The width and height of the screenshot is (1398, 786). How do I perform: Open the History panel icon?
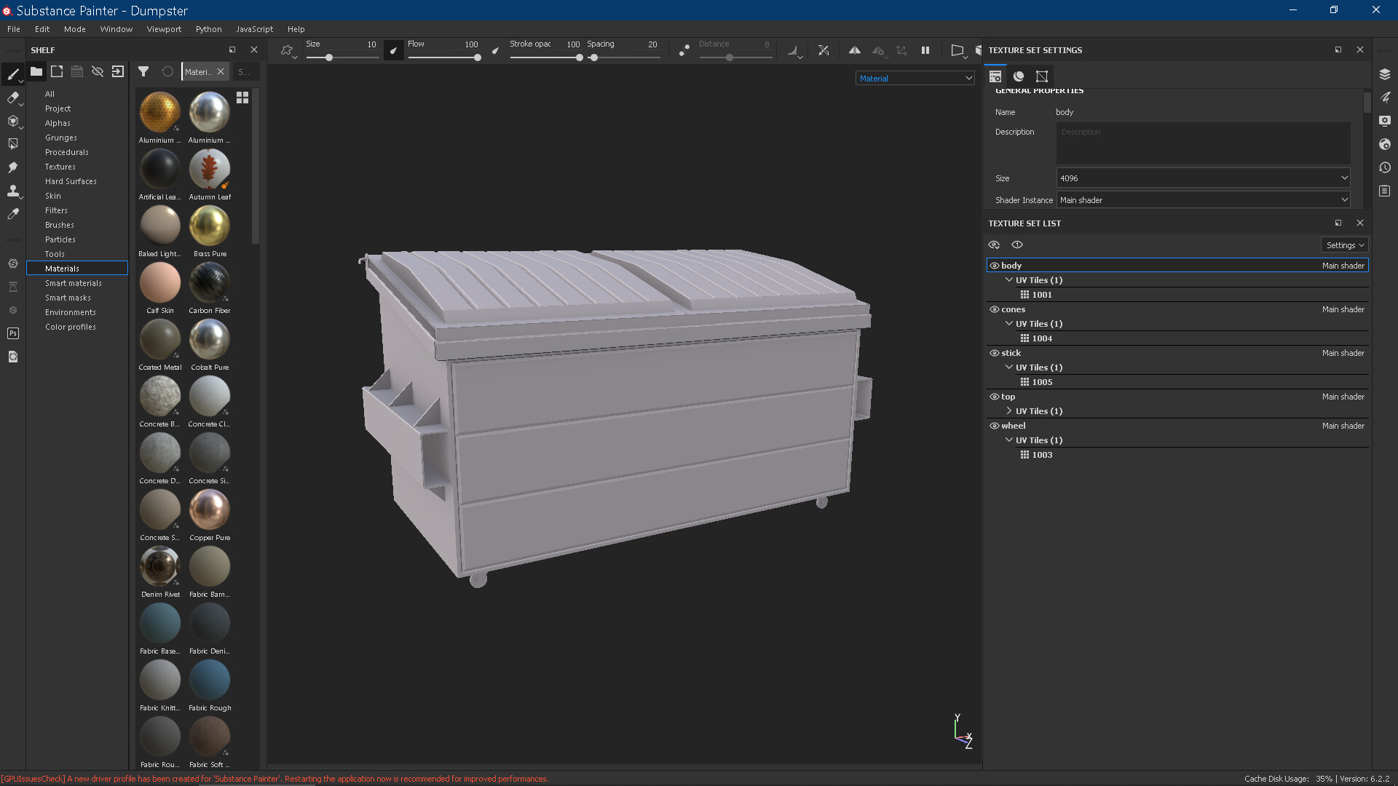pos(1386,168)
